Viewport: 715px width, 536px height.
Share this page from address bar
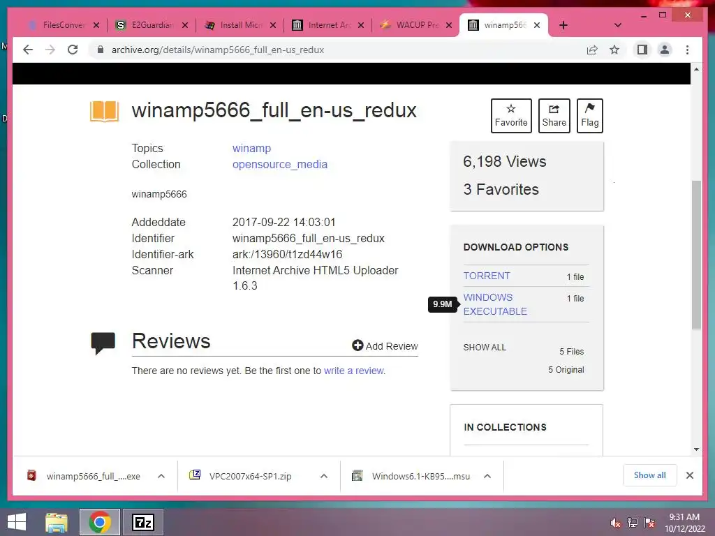(592, 50)
